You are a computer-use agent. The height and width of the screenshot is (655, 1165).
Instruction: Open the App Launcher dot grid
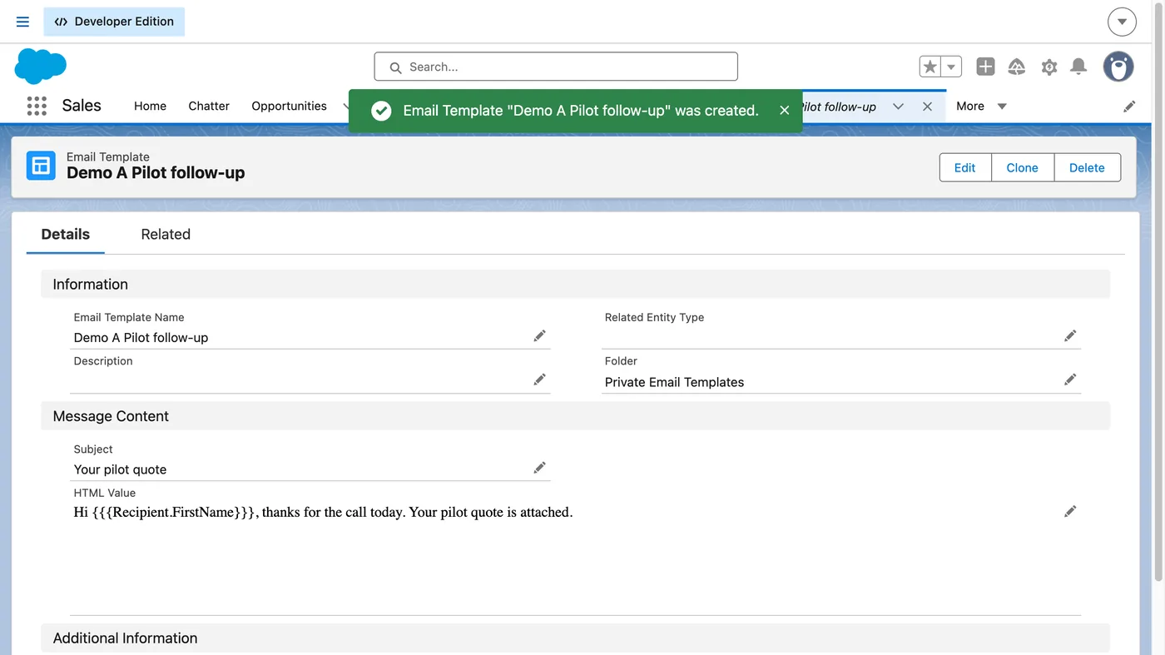point(37,106)
